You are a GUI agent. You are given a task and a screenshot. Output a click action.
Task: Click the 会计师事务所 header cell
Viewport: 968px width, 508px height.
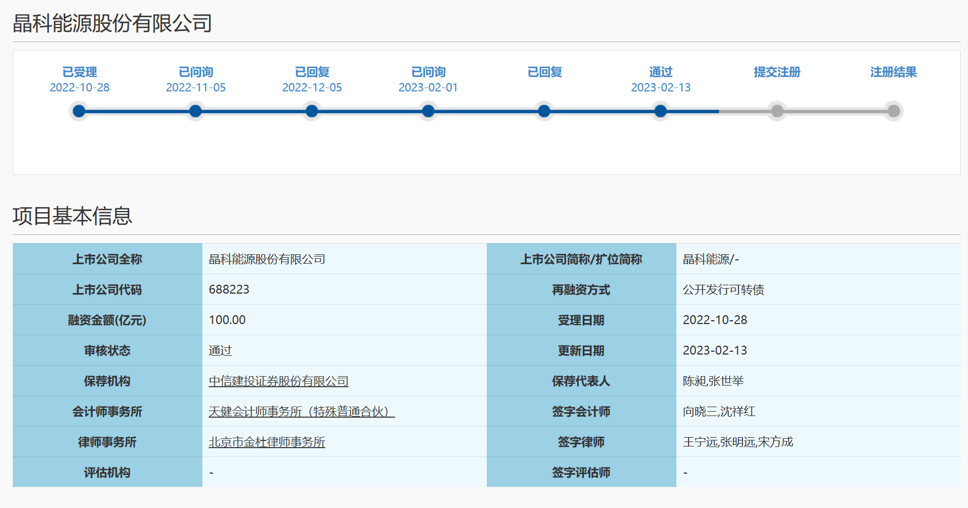(x=108, y=412)
